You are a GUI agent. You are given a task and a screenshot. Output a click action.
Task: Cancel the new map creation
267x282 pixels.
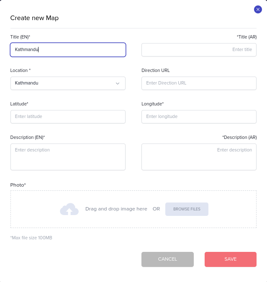coord(167,259)
